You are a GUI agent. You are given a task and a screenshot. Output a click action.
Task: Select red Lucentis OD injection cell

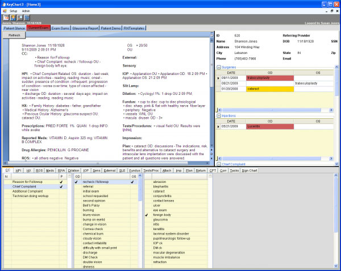coord(270,127)
